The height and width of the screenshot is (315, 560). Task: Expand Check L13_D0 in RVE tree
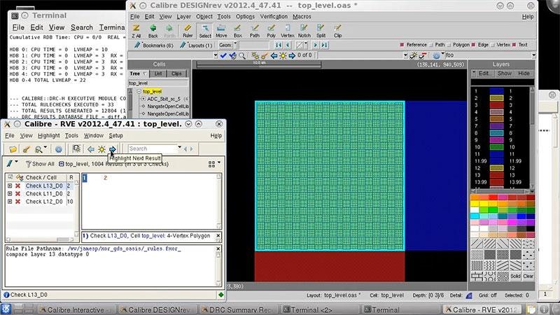pos(10,185)
